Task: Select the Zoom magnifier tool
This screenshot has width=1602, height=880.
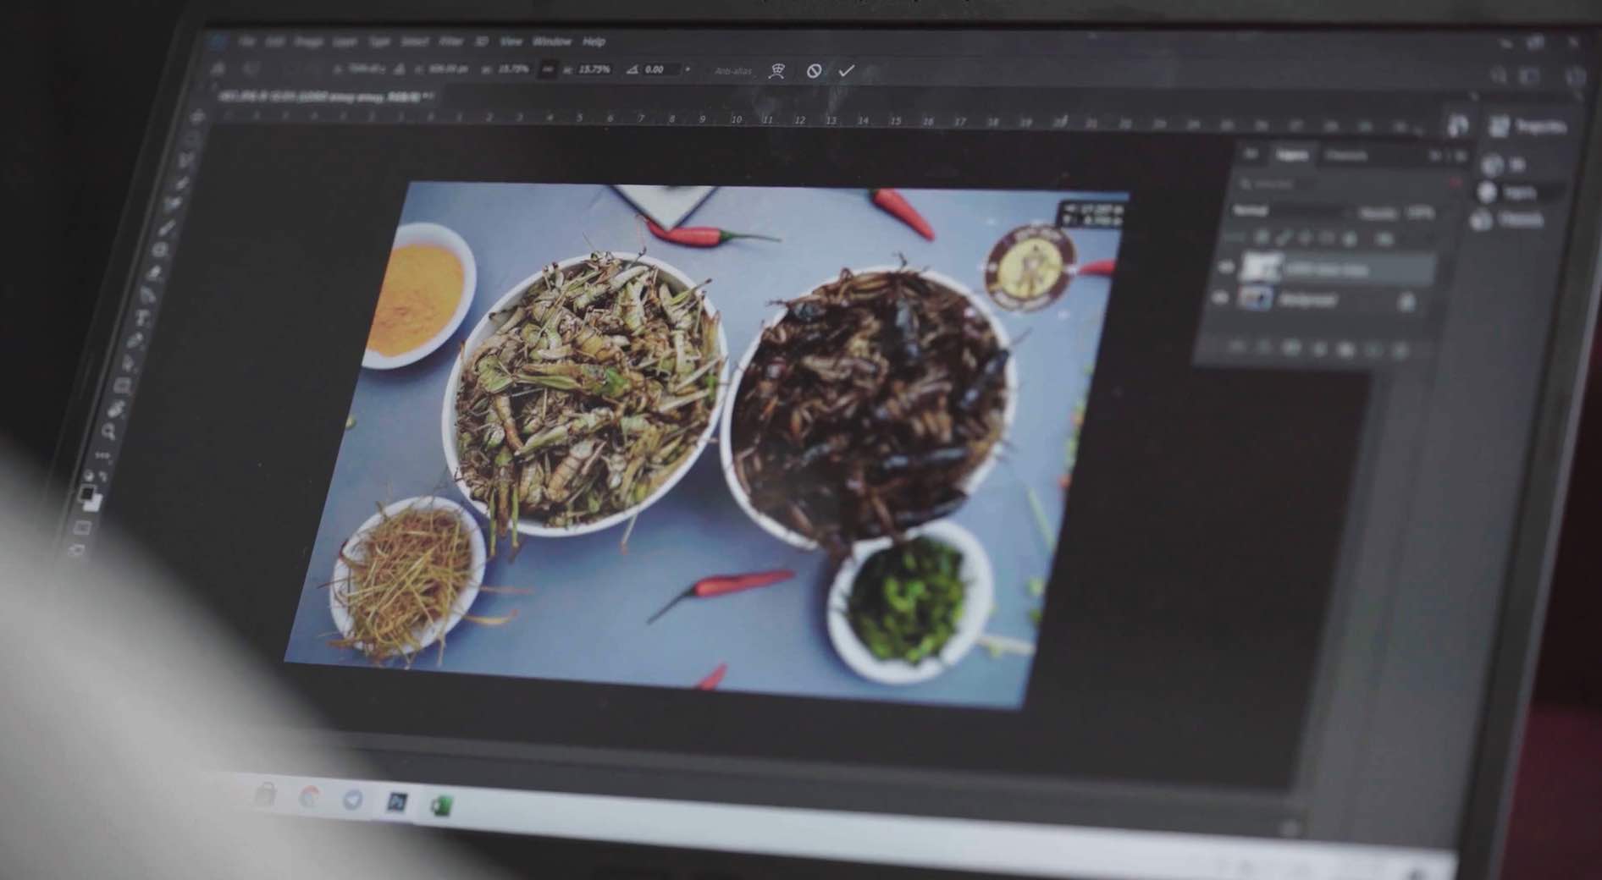Action: pos(109,432)
